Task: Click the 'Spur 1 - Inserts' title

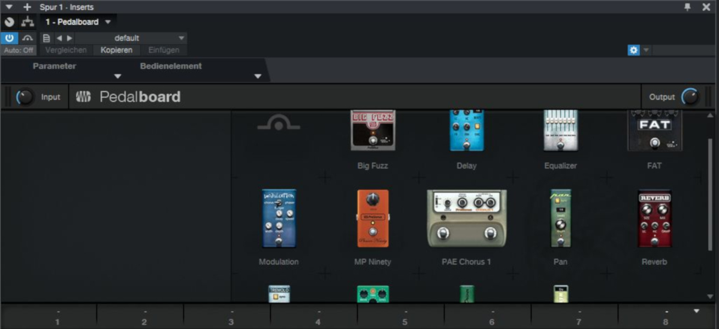Action: 67,7
